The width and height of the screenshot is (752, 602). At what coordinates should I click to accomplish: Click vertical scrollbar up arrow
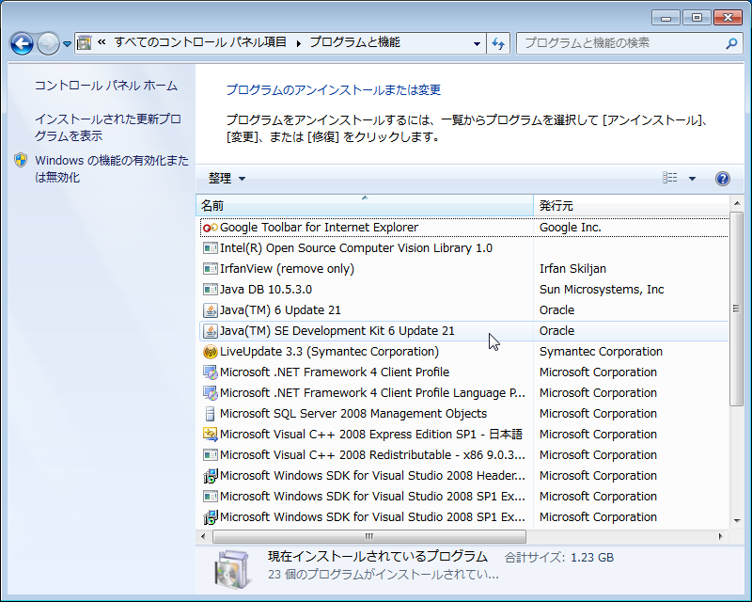pyautogui.click(x=737, y=203)
